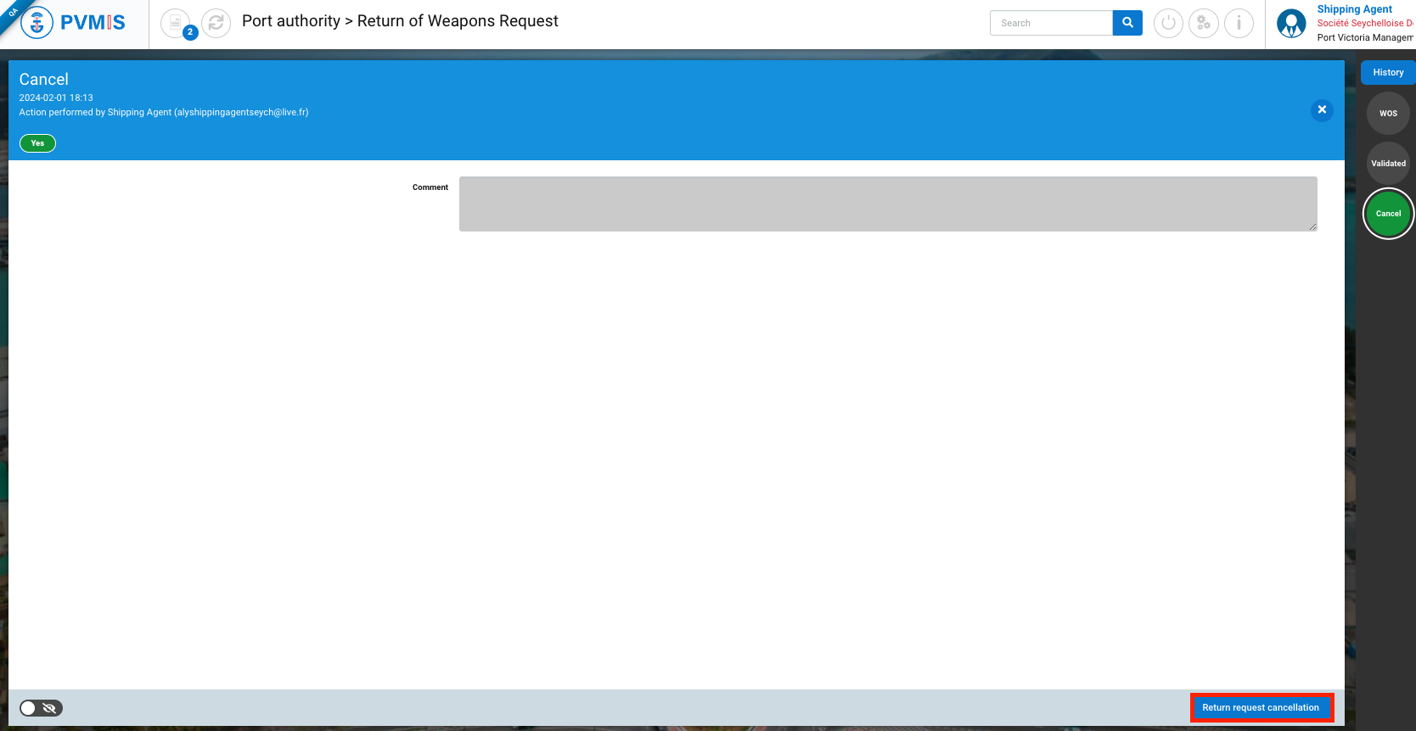Screen dimensions: 1416x731
Task: Select the Validated history step
Action: tap(1388, 164)
